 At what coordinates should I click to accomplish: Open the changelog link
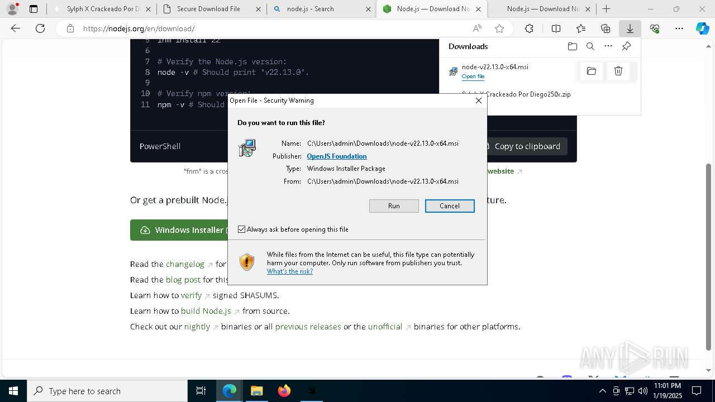[x=185, y=264]
